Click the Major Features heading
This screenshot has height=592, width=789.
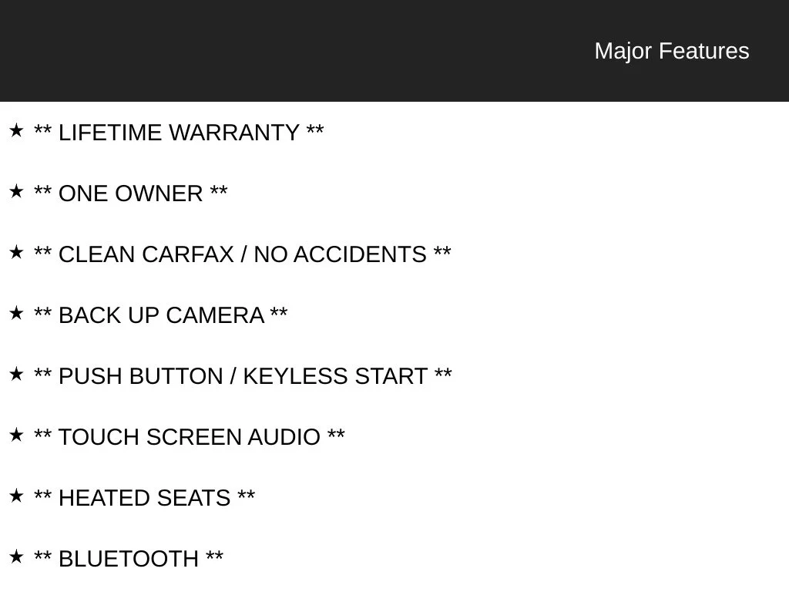tap(672, 51)
